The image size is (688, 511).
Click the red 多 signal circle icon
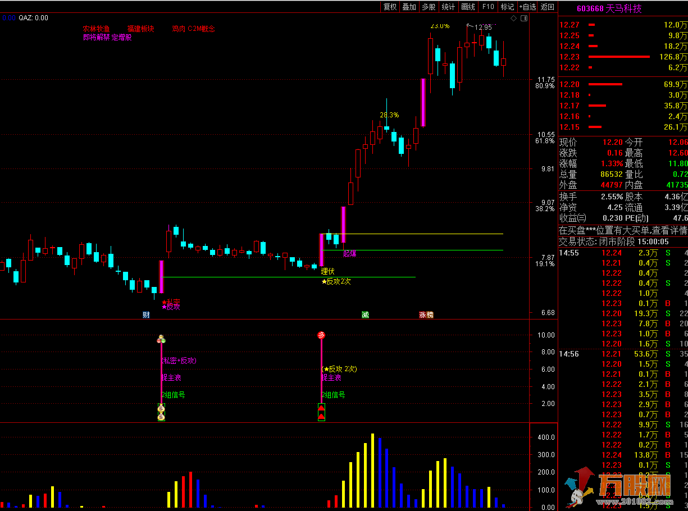[321, 335]
